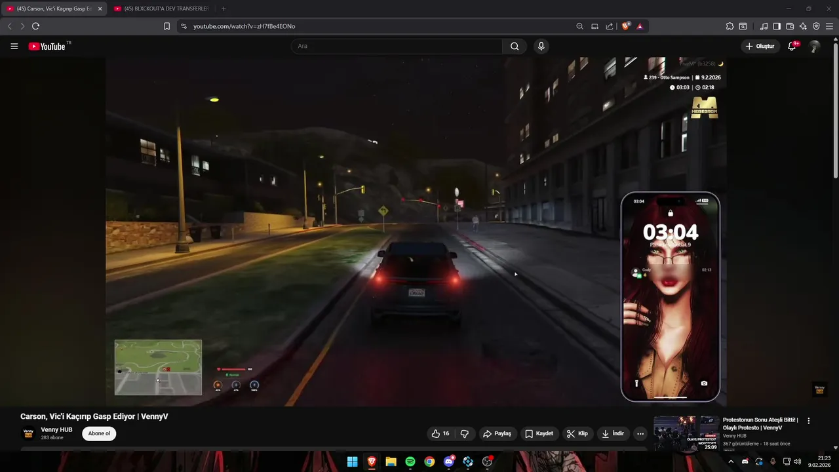Open recommended video Protestonun Sonu thumbnail
Screen dimensions: 839x472
pyautogui.click(x=686, y=433)
